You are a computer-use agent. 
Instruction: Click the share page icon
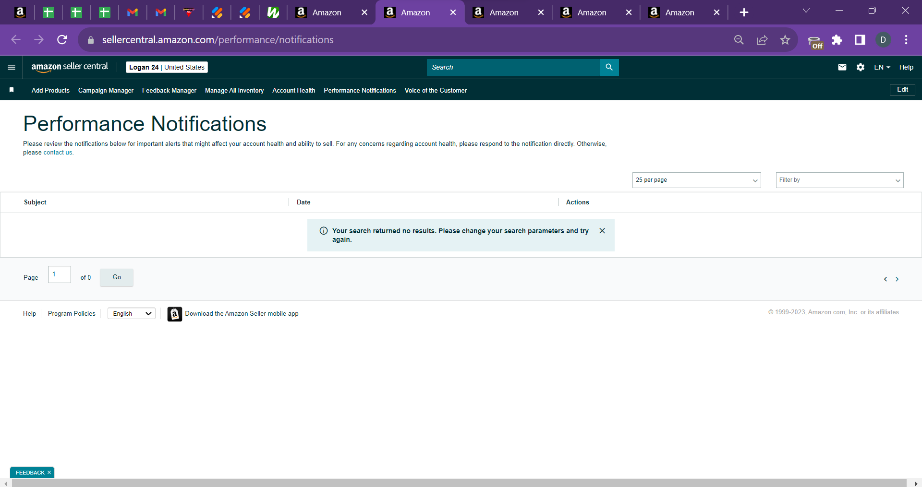[x=762, y=40]
